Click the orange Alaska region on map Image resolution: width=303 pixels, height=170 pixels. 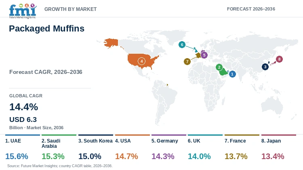tap(112, 43)
